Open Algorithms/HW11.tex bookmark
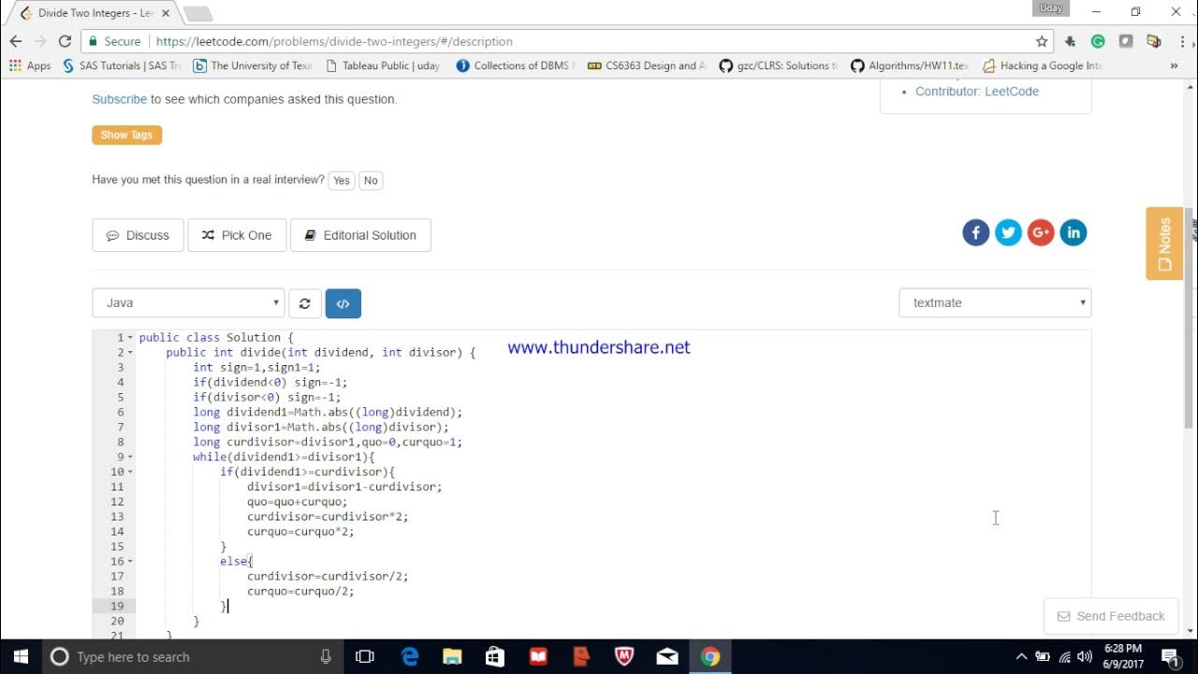The image size is (1198, 674). [909, 66]
